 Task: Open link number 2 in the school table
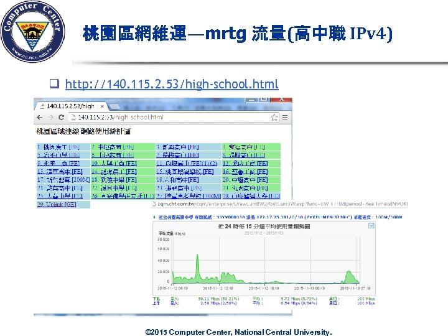(113, 147)
